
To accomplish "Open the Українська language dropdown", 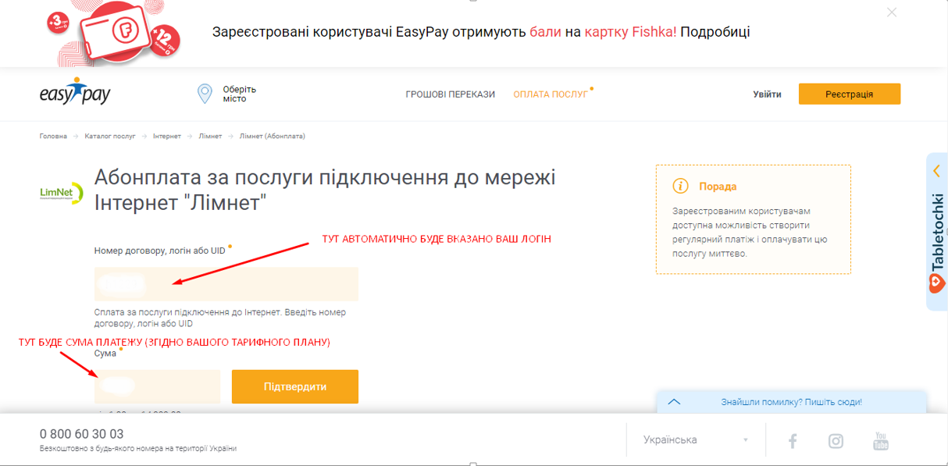I will click(x=696, y=440).
